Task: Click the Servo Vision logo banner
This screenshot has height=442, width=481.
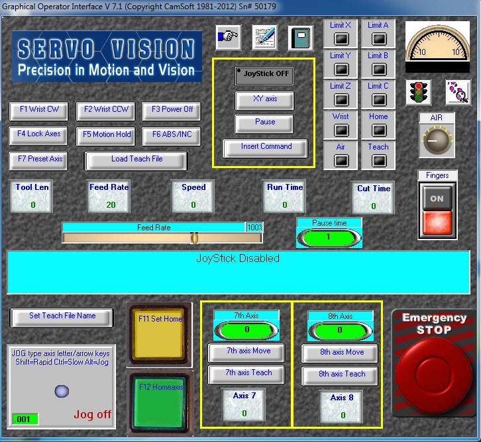Action: [107, 56]
